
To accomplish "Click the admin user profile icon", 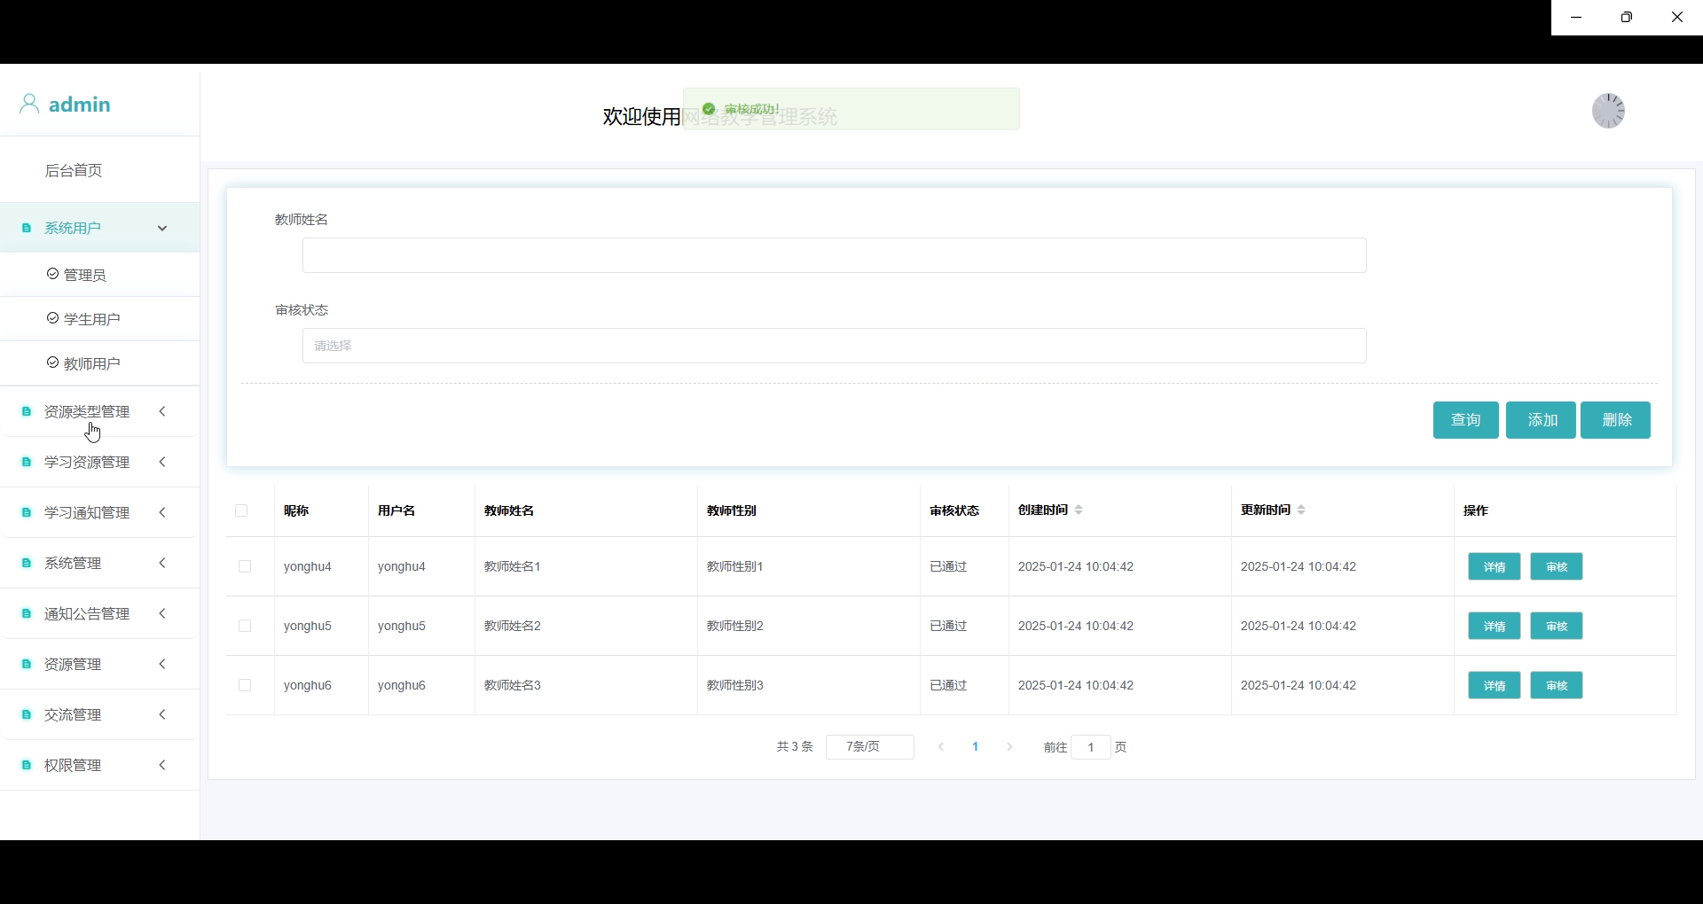I will coord(29,105).
